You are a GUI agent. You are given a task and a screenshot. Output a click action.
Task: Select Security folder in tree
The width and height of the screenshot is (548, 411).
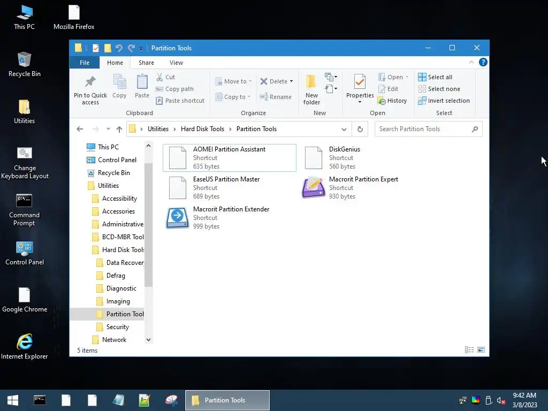[113, 327]
